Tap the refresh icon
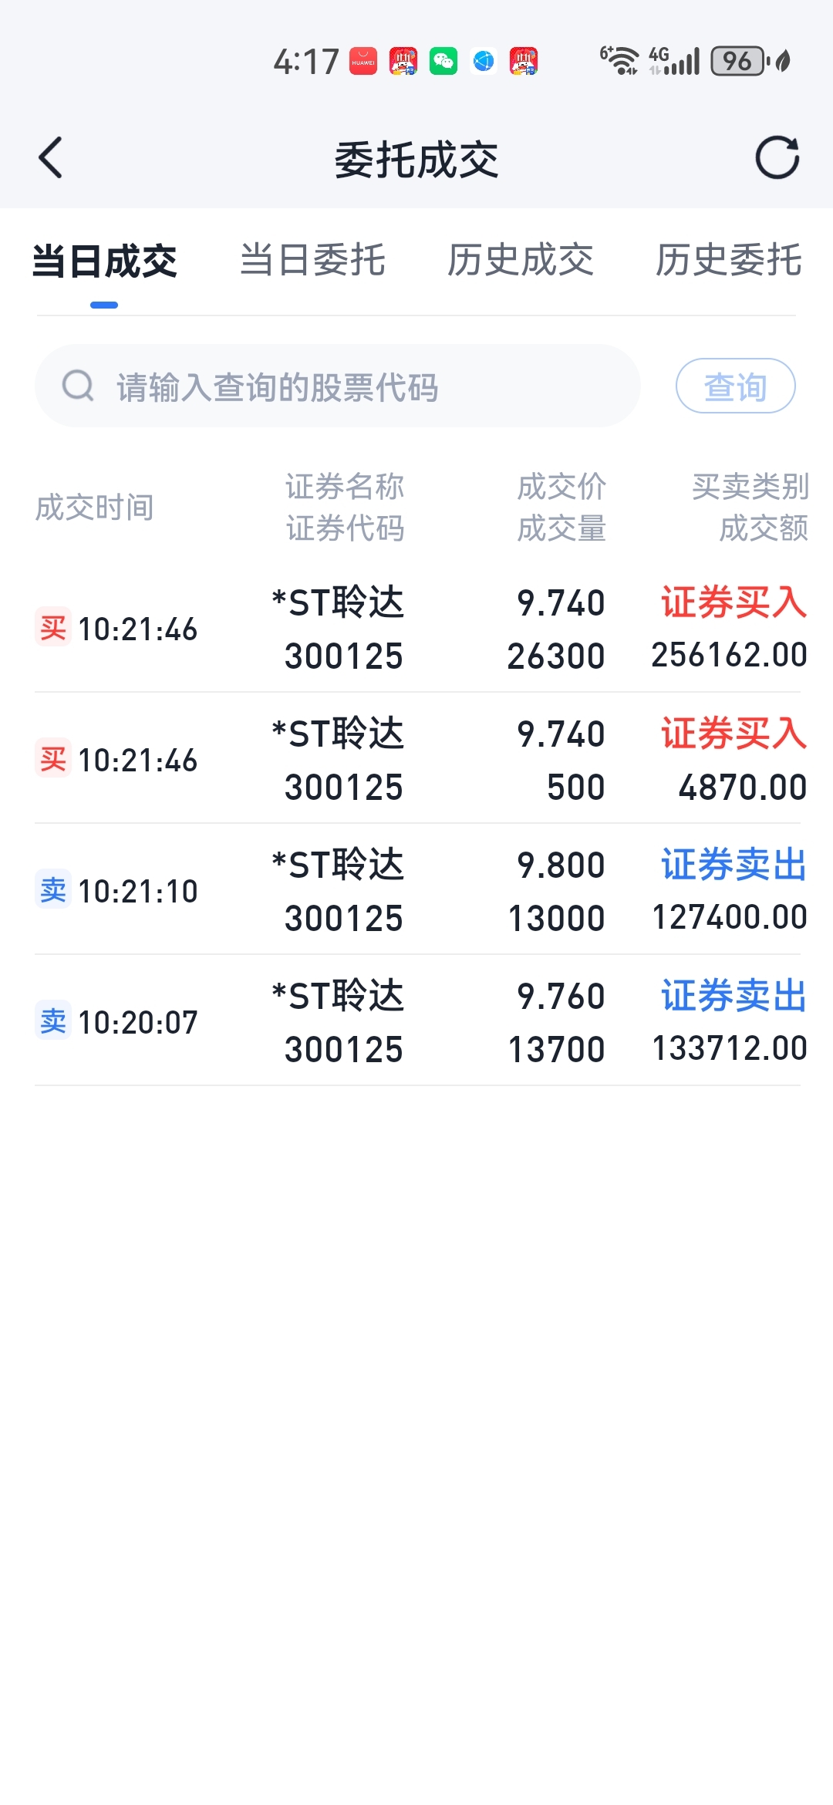The height and width of the screenshot is (1805, 833). coord(777,158)
